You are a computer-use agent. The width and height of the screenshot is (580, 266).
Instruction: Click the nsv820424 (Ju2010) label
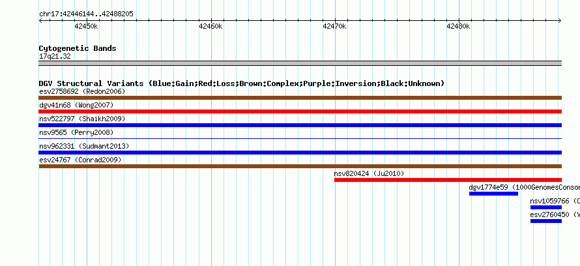[x=369, y=173]
